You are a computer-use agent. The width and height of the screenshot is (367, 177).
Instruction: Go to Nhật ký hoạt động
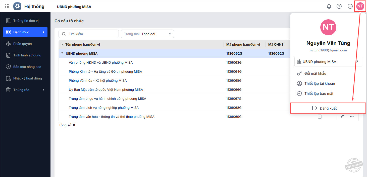pyautogui.click(x=27, y=78)
